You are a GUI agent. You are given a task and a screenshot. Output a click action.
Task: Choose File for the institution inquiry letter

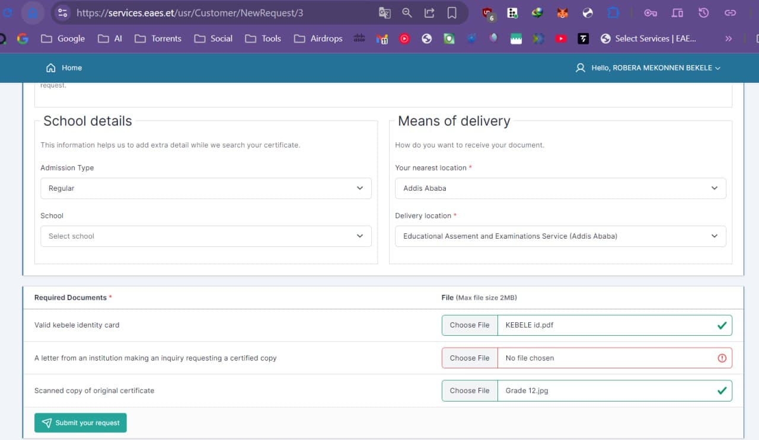click(x=470, y=358)
